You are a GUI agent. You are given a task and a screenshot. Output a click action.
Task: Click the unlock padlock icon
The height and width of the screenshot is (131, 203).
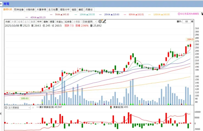tap(202, 14)
